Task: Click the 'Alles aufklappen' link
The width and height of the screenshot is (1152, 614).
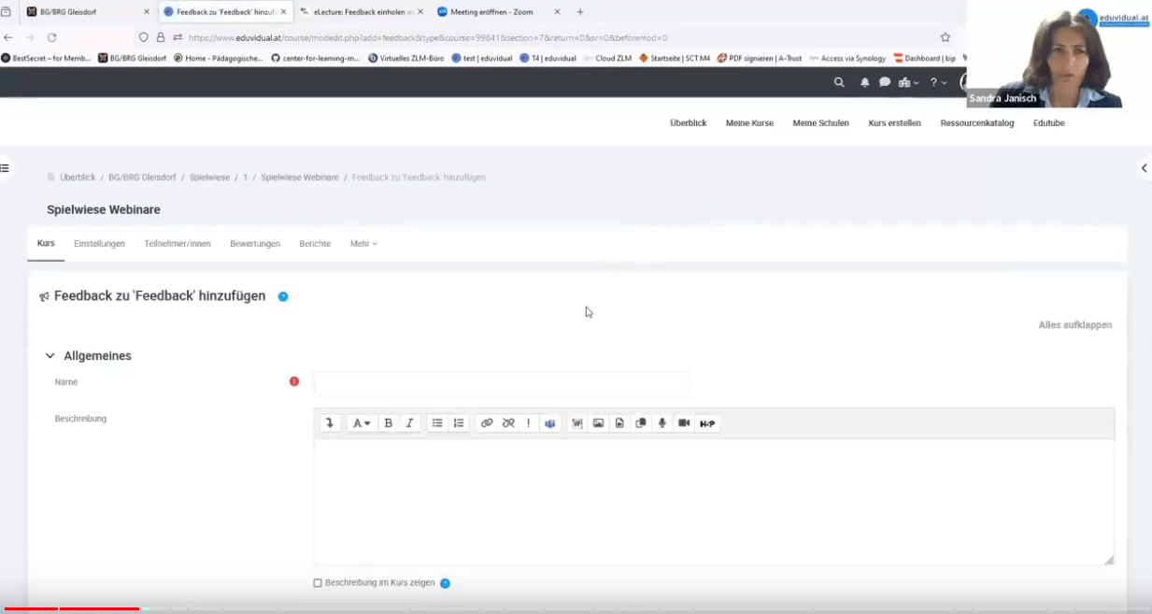Action: [1074, 325]
